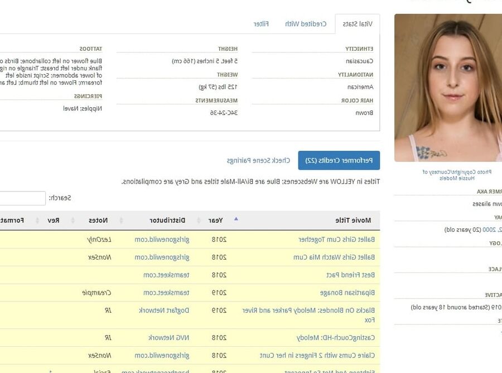Open the performer profile photo

pyautogui.click(x=448, y=88)
